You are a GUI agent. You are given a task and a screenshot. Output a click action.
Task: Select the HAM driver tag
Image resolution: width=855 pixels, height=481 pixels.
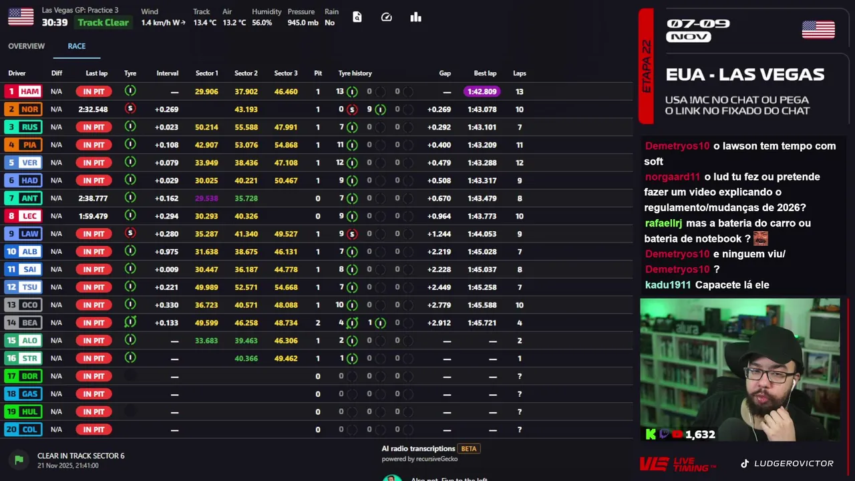[x=23, y=92]
